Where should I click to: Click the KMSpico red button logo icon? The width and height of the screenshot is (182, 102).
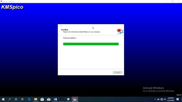(120, 31)
